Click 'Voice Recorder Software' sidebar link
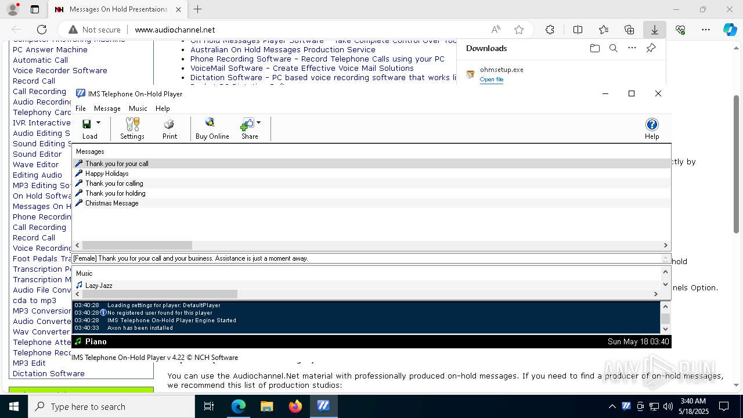The image size is (743, 418). [x=60, y=70]
